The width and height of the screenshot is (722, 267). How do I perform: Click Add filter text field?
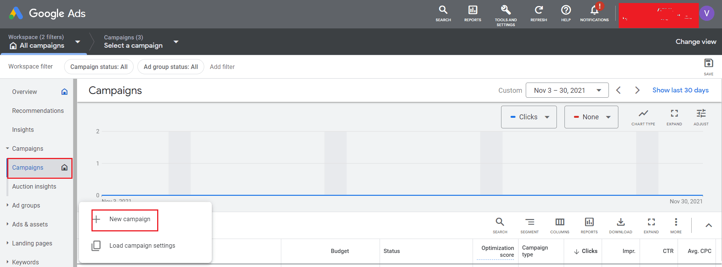click(x=222, y=67)
